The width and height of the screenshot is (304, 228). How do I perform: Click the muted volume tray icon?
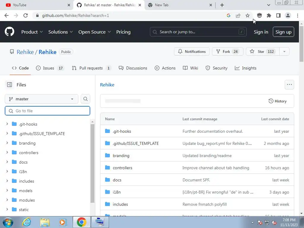coord(274,223)
